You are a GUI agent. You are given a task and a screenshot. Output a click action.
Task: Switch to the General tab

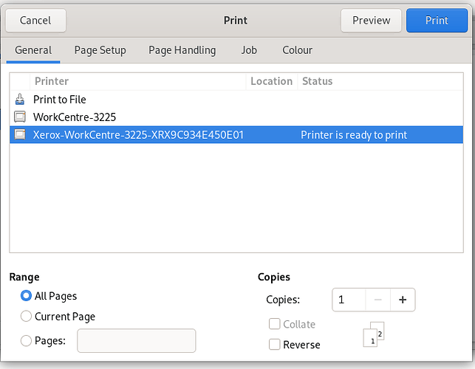tap(33, 50)
